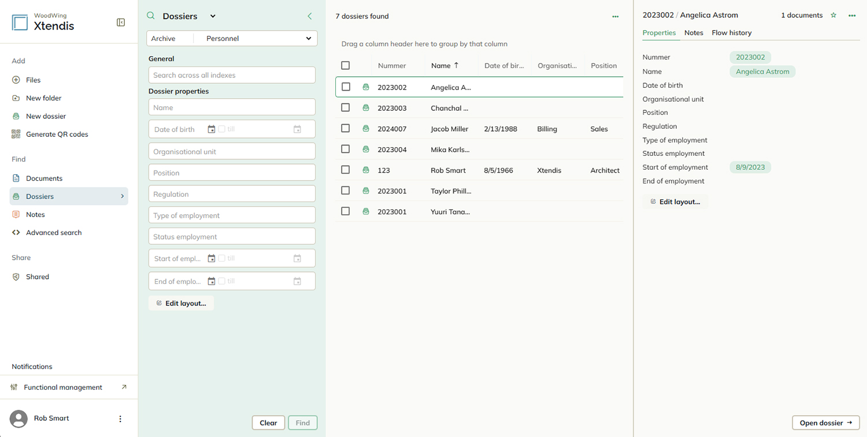This screenshot has width=867, height=437.
Task: Click Edit layout in the search panel
Action: 181,303
